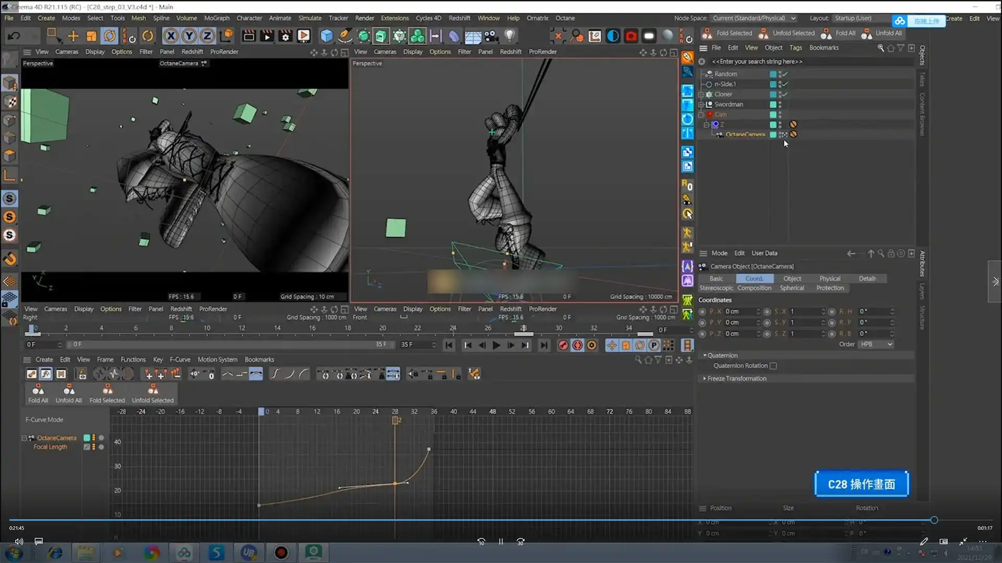Expand the Freeze Transformation section
Screen dimensions: 1002x563
pos(735,378)
